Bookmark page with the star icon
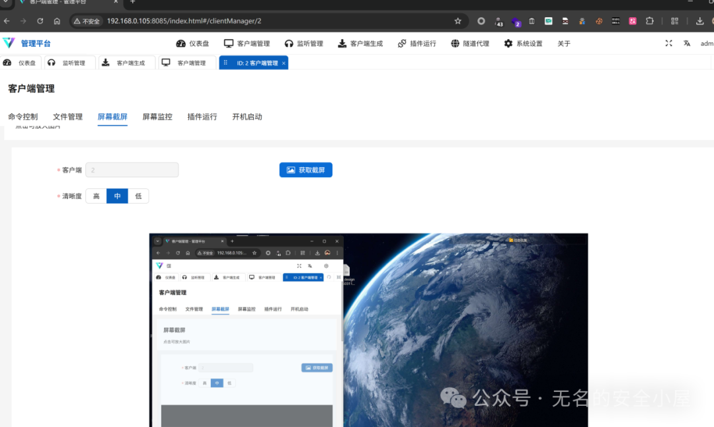The height and width of the screenshot is (427, 714). pos(457,21)
